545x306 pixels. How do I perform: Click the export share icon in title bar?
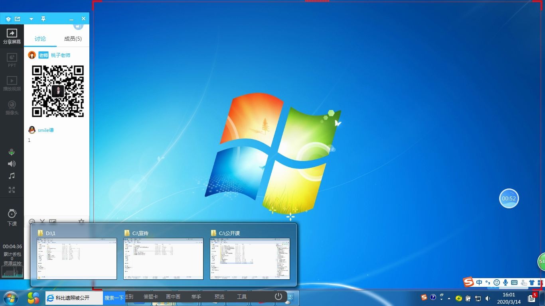[18, 19]
